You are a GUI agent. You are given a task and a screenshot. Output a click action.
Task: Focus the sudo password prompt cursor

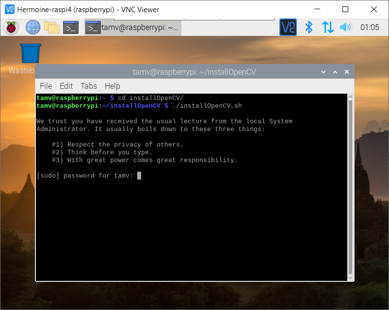coord(139,176)
